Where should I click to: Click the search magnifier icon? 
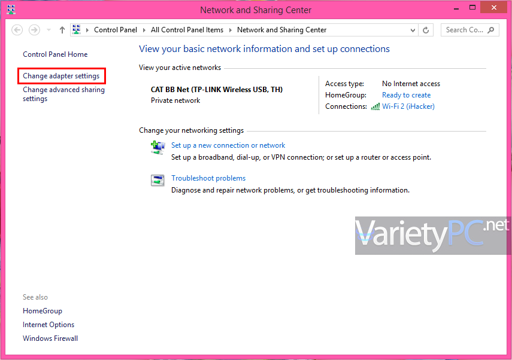[490, 29]
